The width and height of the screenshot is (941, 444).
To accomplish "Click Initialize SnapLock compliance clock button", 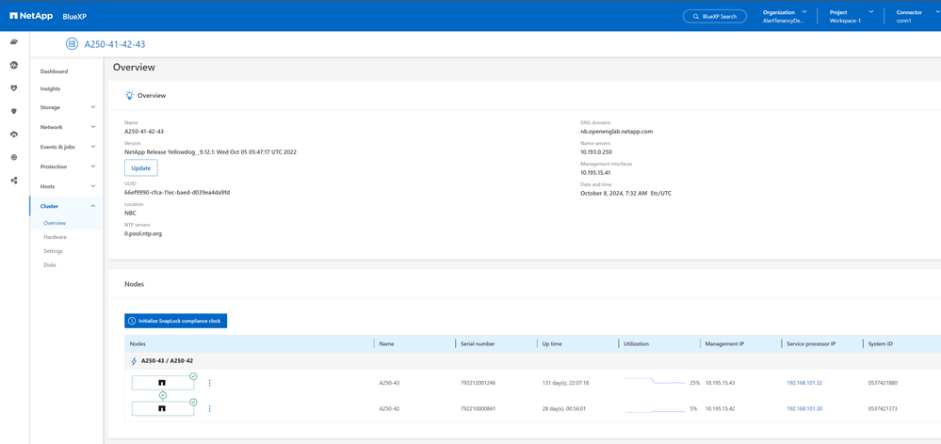I will pyautogui.click(x=175, y=321).
